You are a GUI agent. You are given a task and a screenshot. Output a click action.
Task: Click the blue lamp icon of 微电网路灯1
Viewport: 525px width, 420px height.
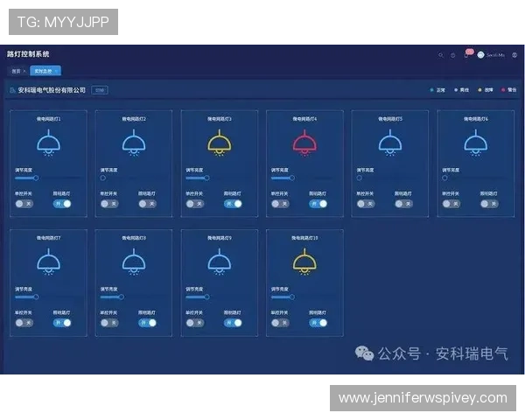(x=48, y=142)
